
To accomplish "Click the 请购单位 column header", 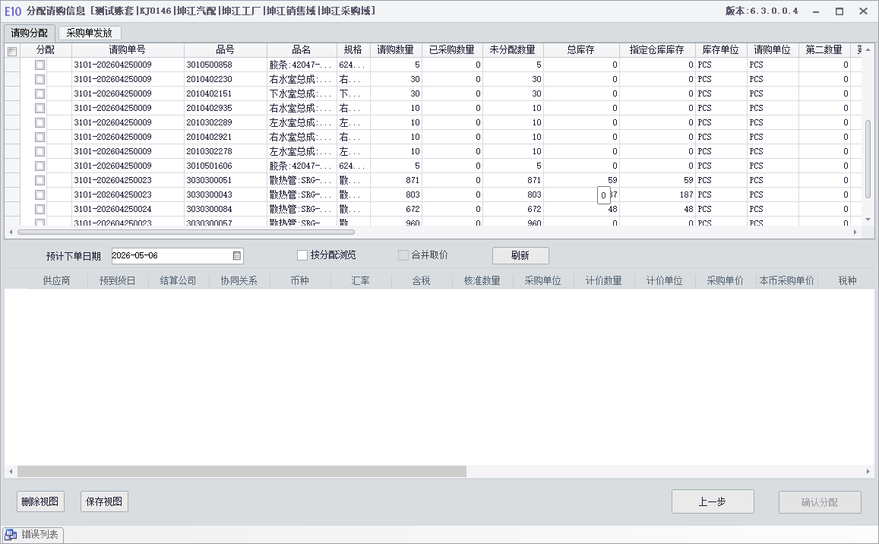I will click(773, 50).
